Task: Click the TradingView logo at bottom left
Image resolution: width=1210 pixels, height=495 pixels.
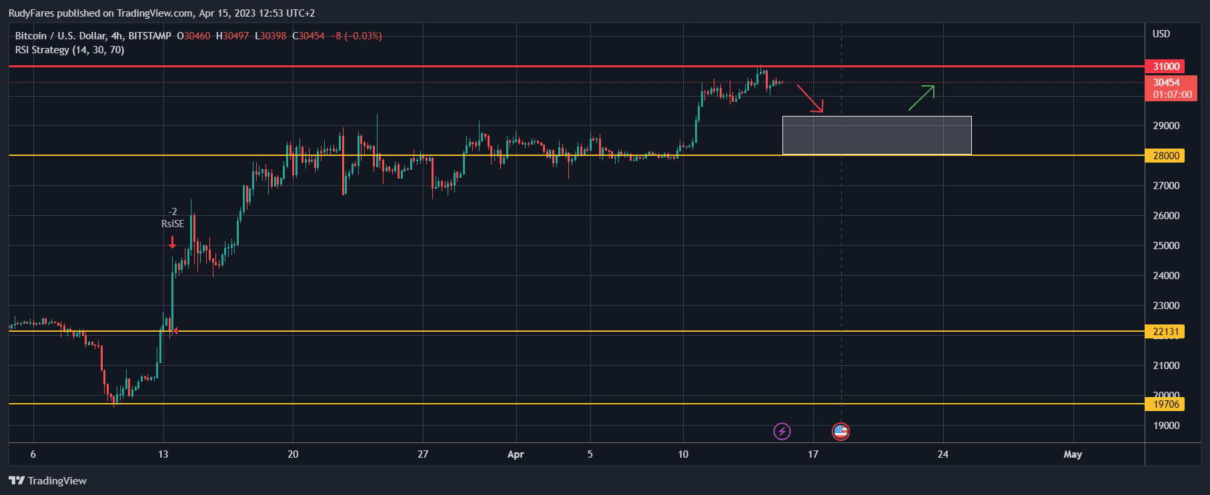Action: pos(48,480)
